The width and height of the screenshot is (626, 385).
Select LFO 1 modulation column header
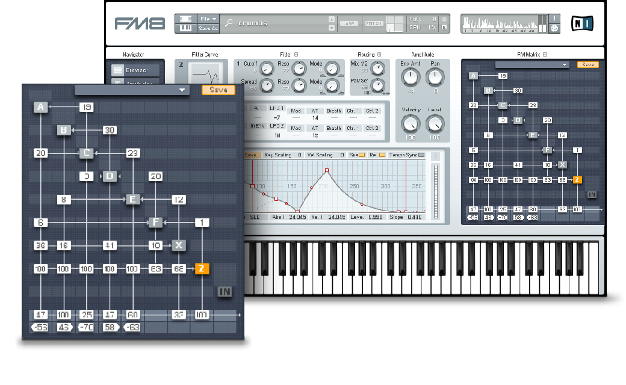(276, 108)
